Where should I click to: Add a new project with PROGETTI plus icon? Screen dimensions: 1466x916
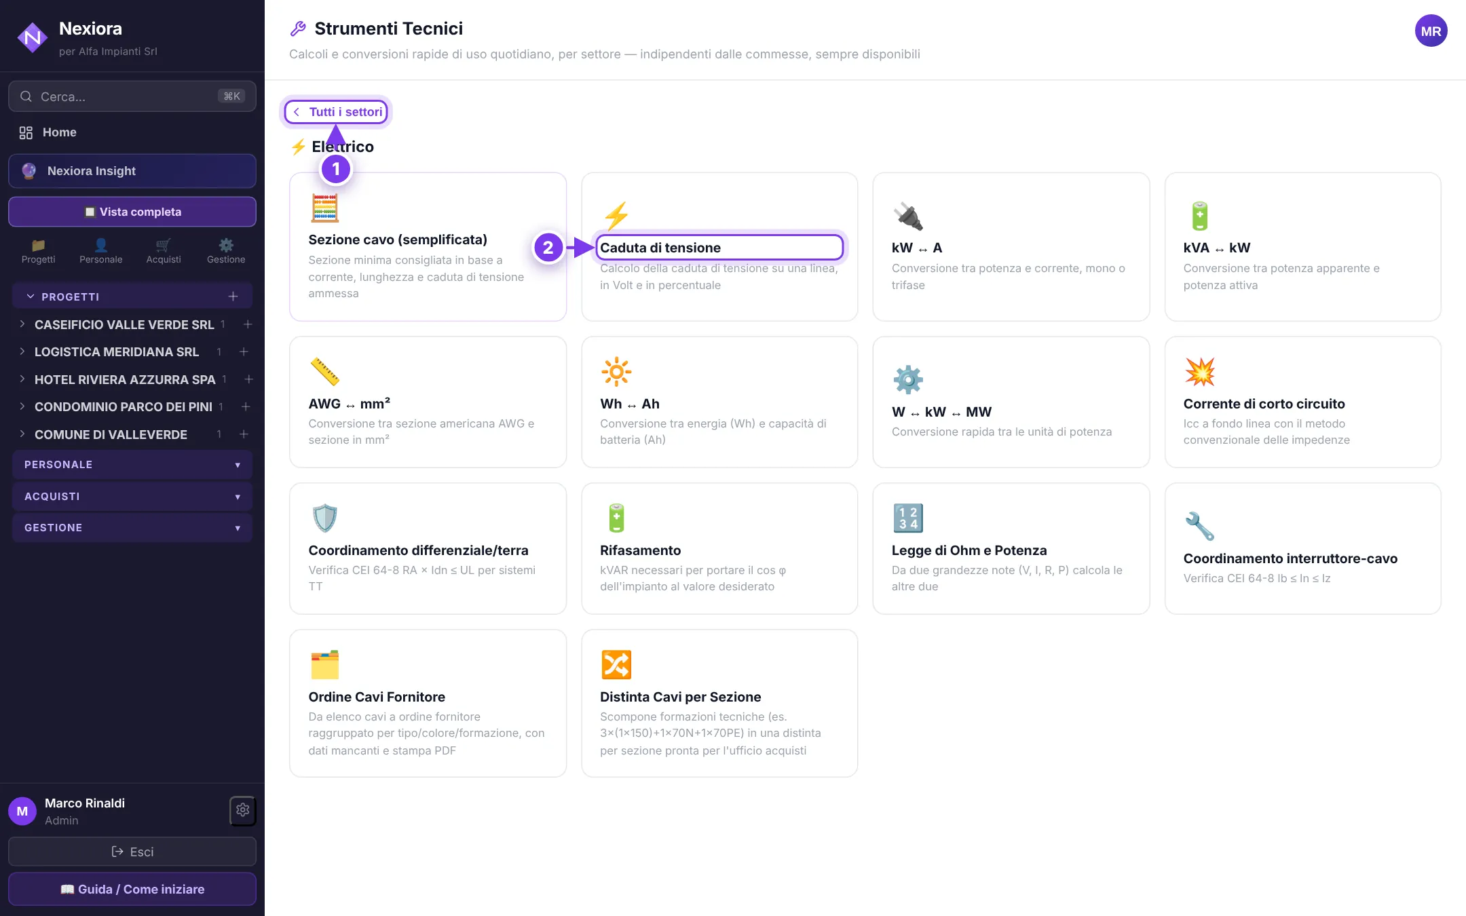click(233, 297)
